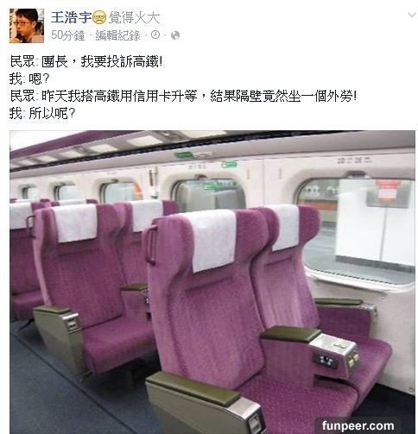
Task: Click the post line 我: 嗯?
Action: [29, 79]
